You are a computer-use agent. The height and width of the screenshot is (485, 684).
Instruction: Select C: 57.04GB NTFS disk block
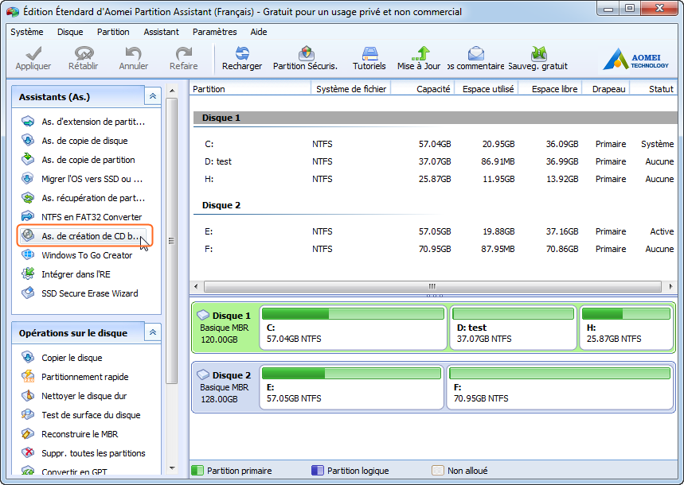click(353, 328)
